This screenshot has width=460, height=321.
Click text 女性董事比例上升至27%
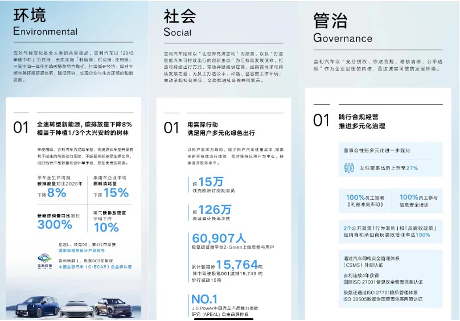click(x=389, y=168)
